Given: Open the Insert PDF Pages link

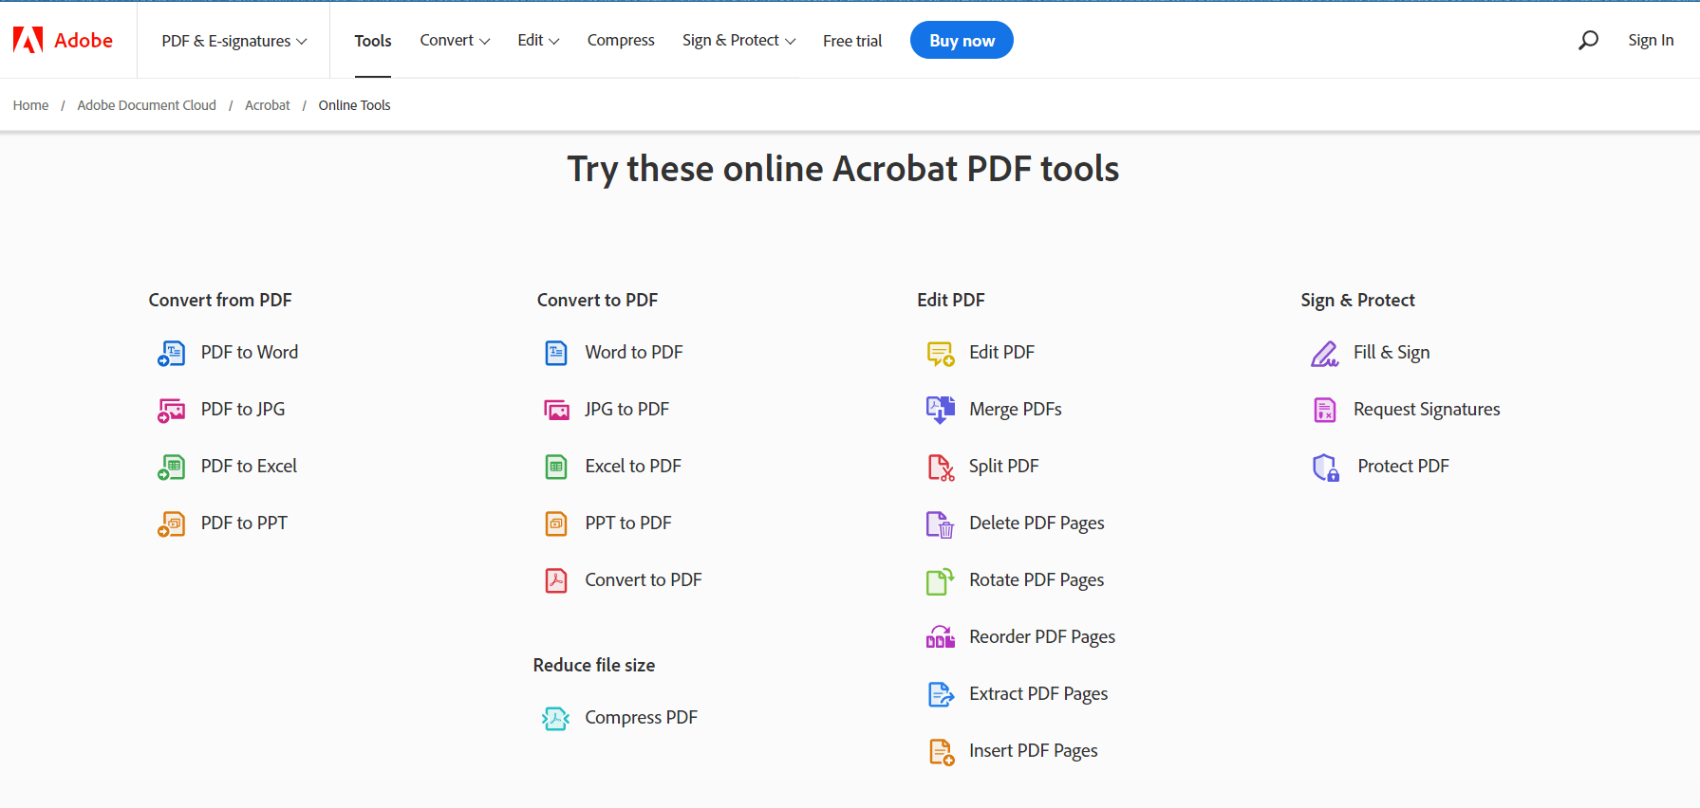Looking at the screenshot, I should click(x=1034, y=751).
